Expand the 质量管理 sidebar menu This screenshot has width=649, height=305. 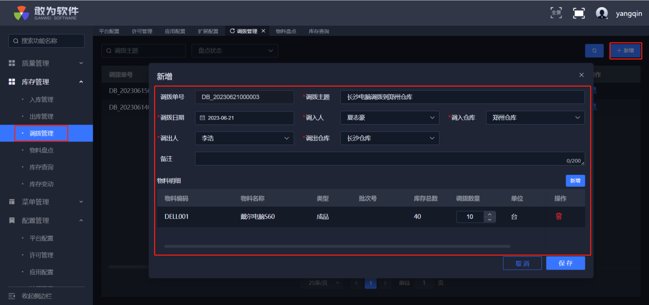point(46,63)
